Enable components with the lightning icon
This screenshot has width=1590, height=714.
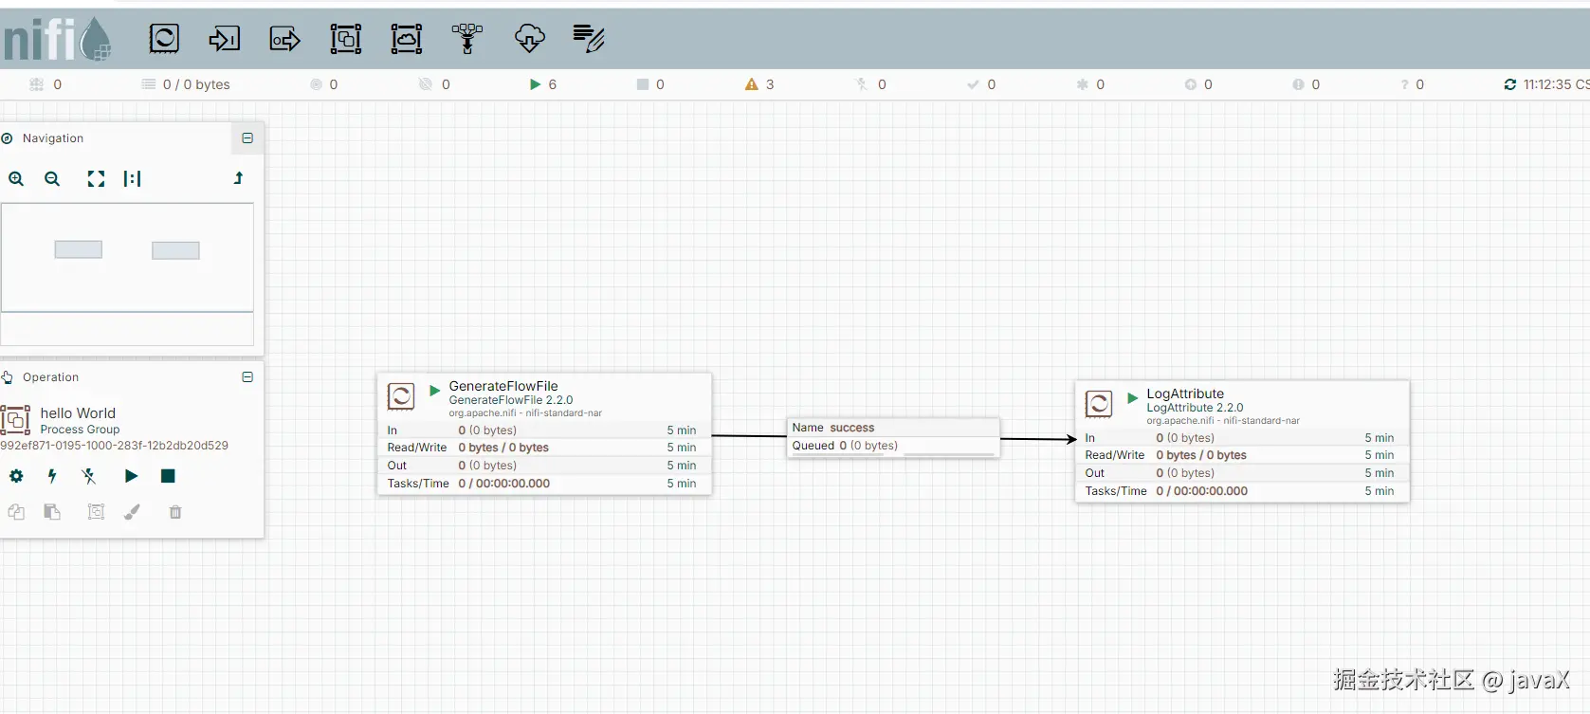(52, 476)
